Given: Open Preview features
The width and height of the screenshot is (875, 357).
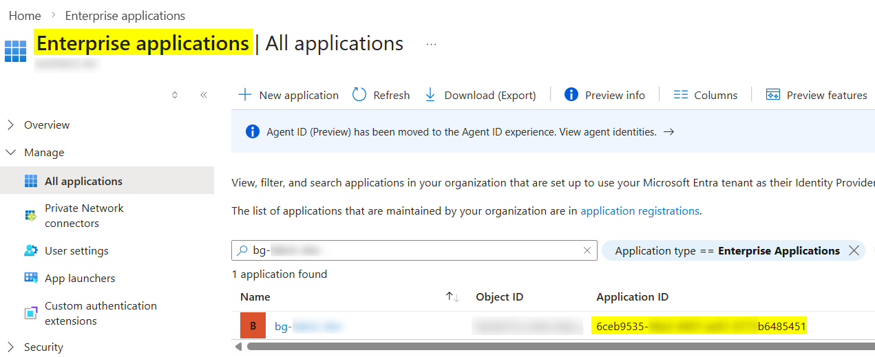Looking at the screenshot, I should 816,95.
